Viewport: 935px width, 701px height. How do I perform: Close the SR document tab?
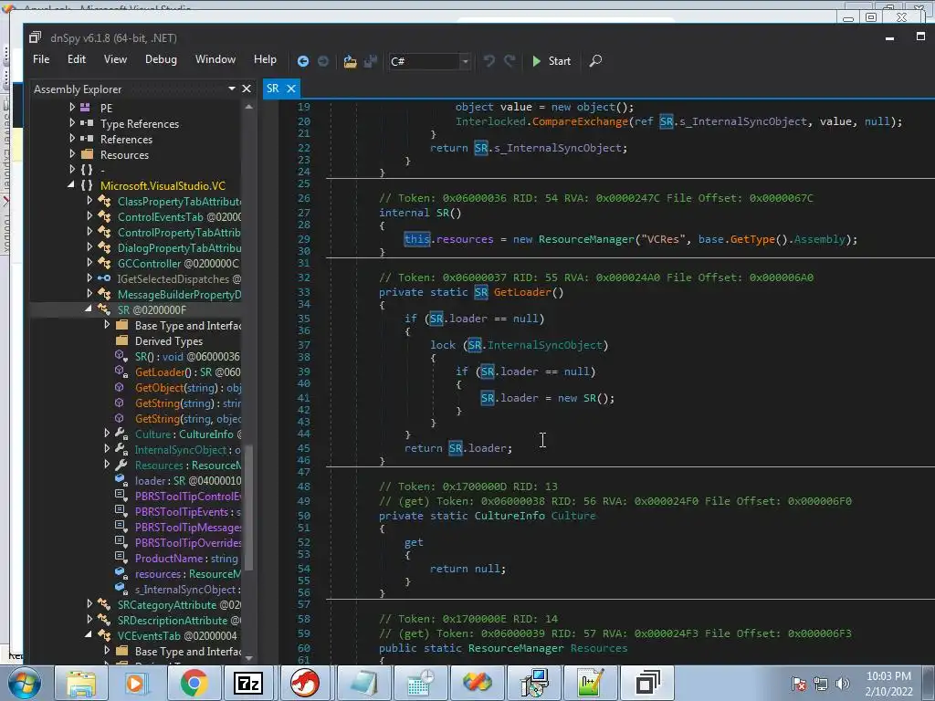click(291, 89)
